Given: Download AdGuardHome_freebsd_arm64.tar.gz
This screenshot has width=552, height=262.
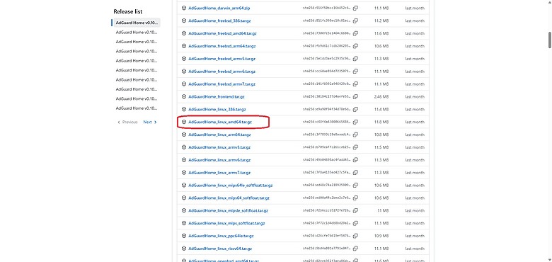Looking at the screenshot, I should (x=222, y=46).
